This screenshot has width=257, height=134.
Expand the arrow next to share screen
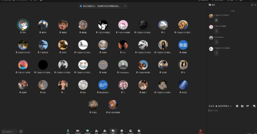coord(91,131)
